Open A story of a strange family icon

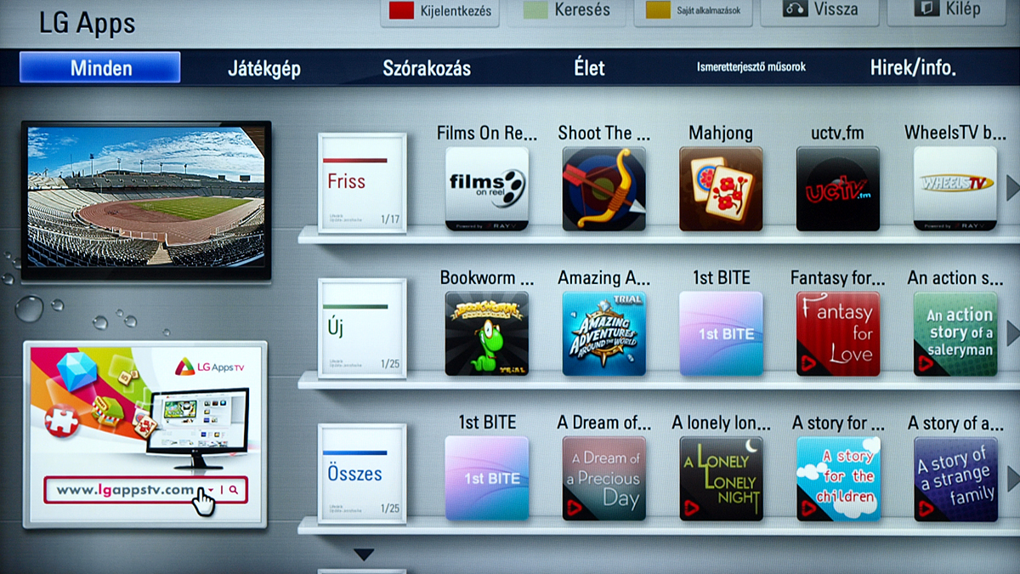click(x=955, y=479)
